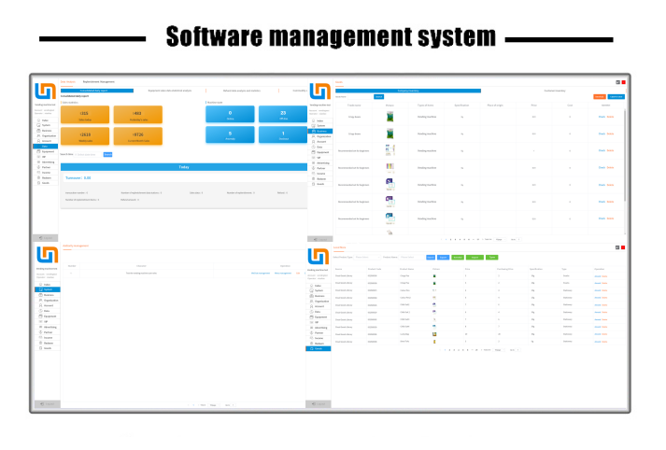The width and height of the screenshot is (666, 450).
Task: Click Redeem icon in Local Store panel sidebar
Action: (x=312, y=342)
